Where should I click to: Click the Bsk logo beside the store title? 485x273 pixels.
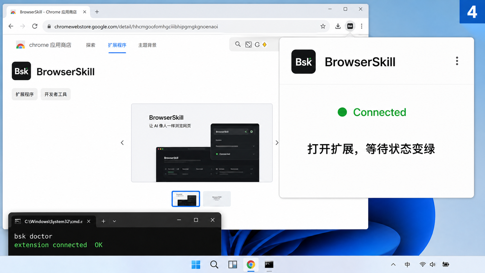(21, 71)
